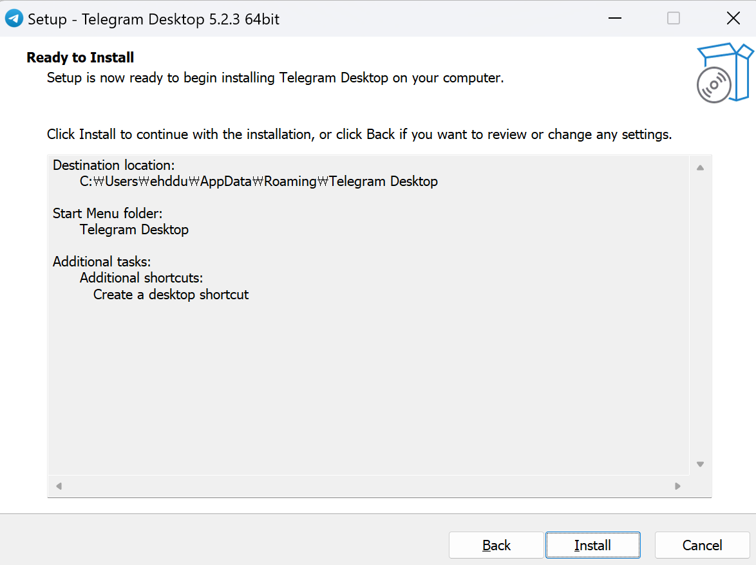Select the destination path text line

(x=258, y=181)
